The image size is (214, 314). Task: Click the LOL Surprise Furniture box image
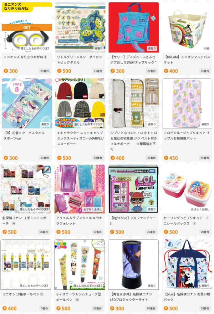click(x=133, y=189)
